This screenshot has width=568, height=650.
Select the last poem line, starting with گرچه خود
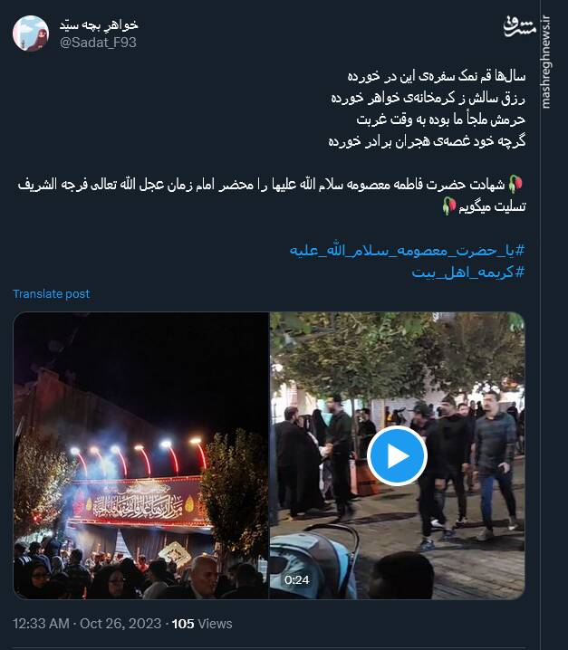[427, 141]
